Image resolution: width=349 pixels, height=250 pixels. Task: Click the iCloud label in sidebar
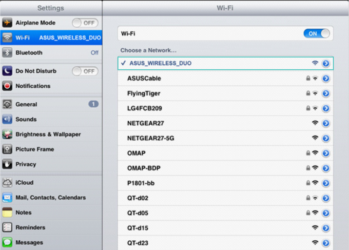click(24, 183)
